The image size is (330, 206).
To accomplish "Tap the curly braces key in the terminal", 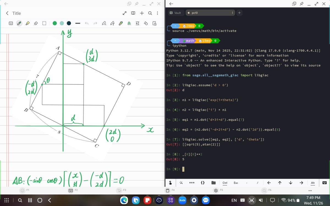I will (x=203, y=183).
